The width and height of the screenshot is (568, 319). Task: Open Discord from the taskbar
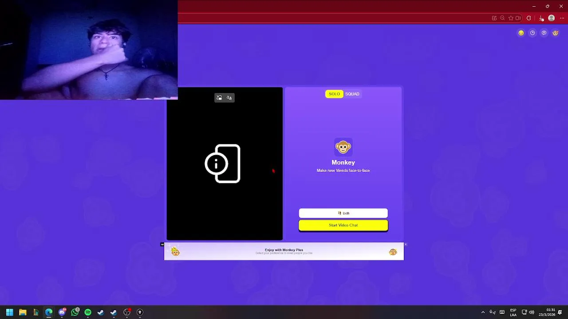click(x=62, y=312)
